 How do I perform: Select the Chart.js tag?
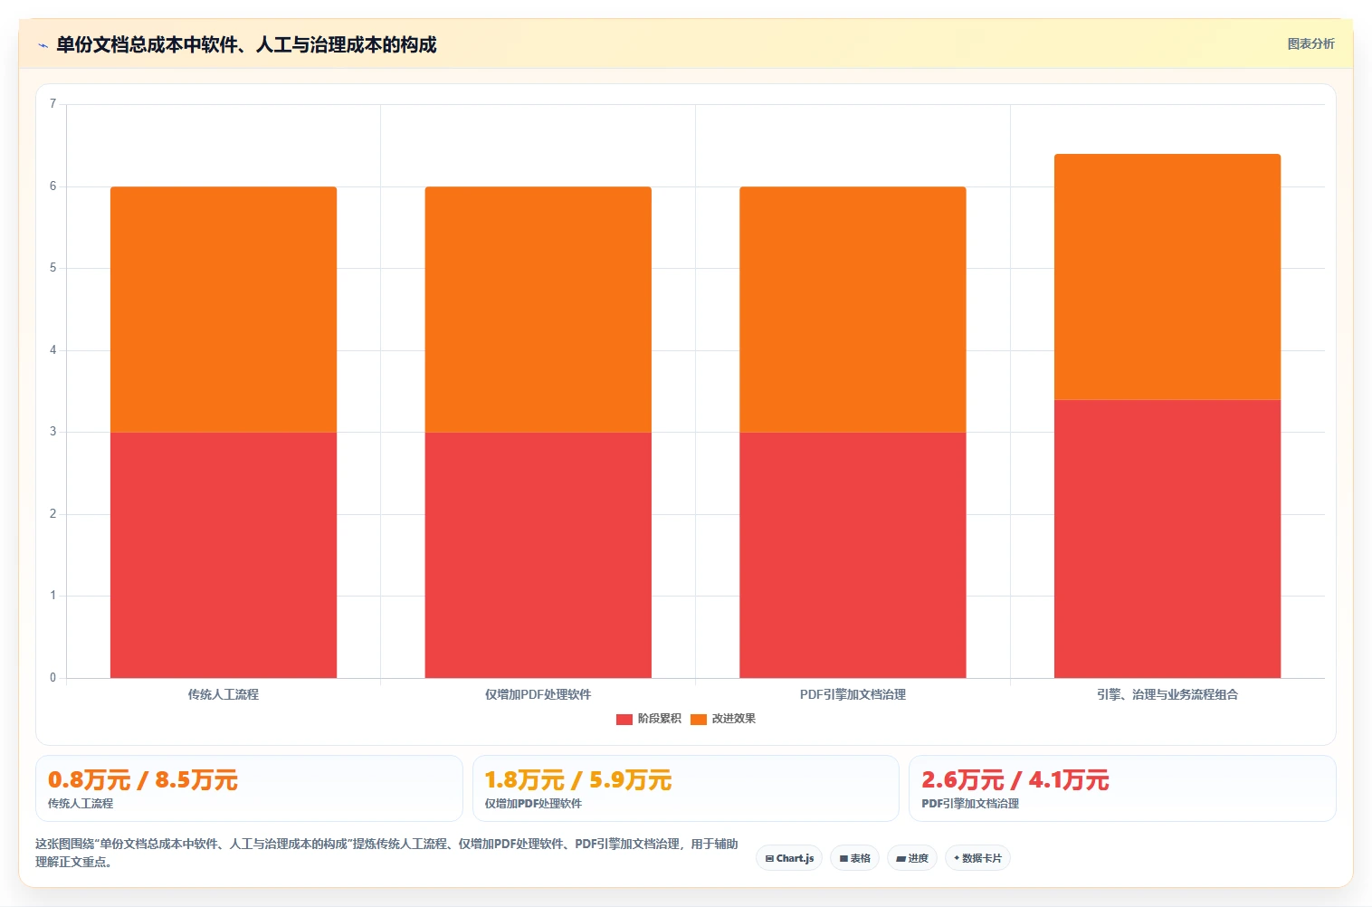789,858
